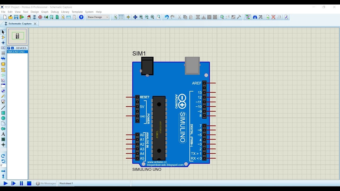Click the X-Mirror horizontal flip icon
This screenshot has height=191, width=340.
pos(3,171)
